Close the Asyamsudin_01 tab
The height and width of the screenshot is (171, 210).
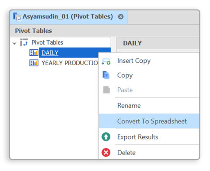click(x=121, y=17)
